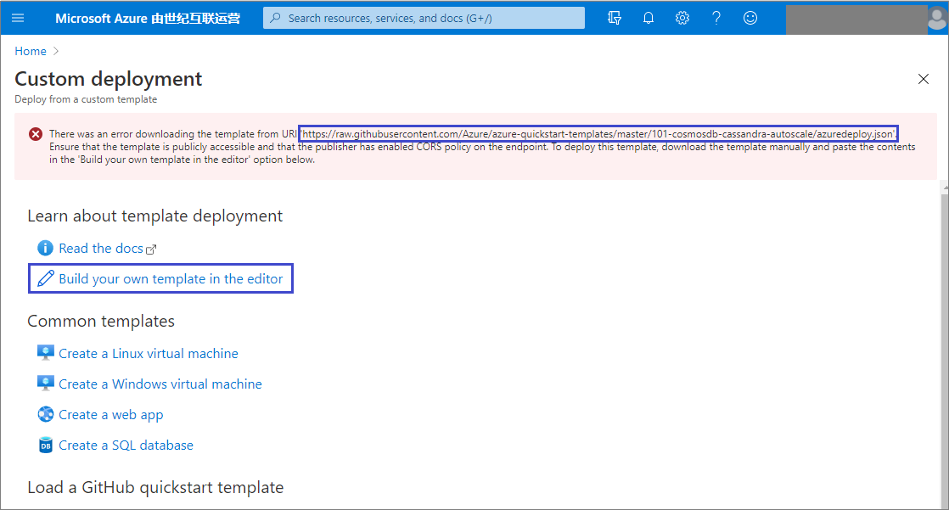The image size is (949, 510).
Task: Go to Home breadcrumb
Action: coord(31,52)
